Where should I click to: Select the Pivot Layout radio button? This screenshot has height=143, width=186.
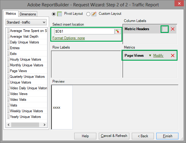[x=54, y=14]
